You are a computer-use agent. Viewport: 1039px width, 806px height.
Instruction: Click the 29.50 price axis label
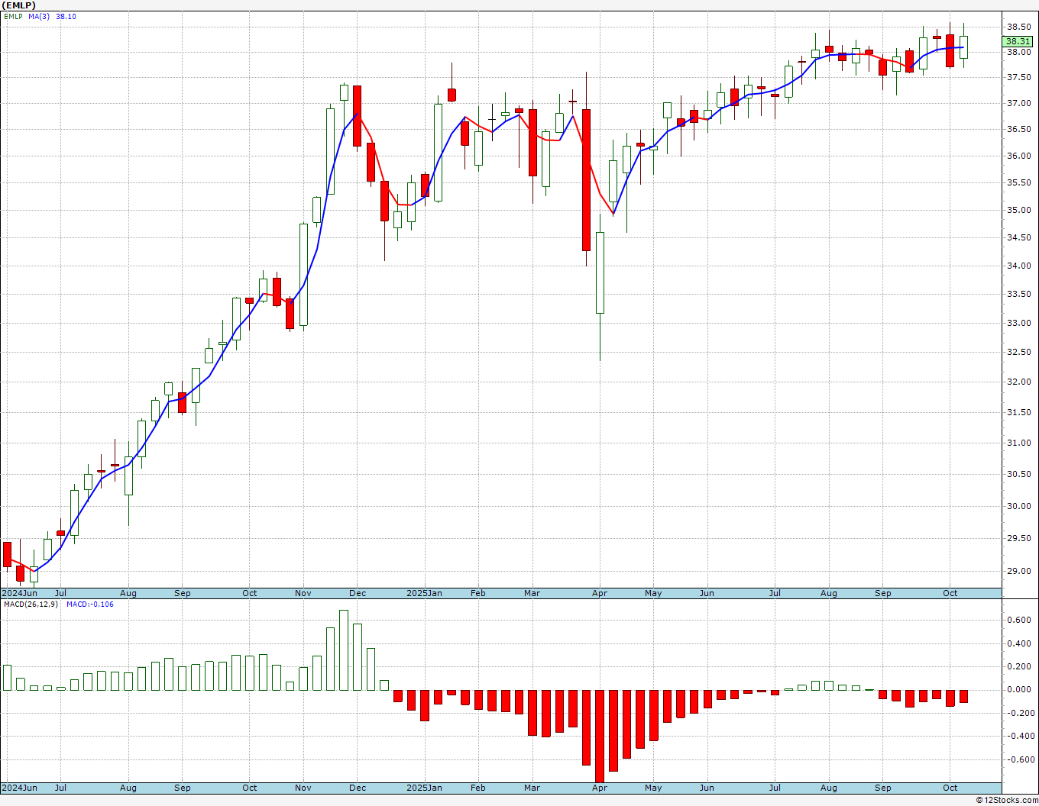1018,538
